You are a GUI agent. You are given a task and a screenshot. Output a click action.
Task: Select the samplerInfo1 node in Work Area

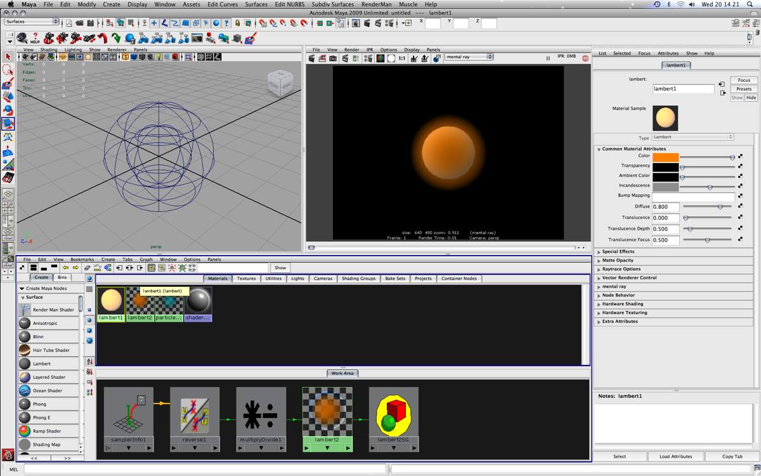pyautogui.click(x=129, y=419)
